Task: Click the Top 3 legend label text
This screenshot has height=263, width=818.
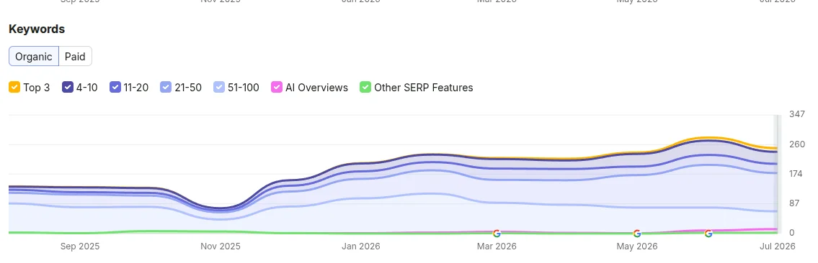Action: [37, 88]
